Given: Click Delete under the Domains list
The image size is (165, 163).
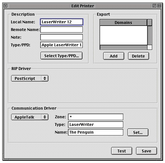Looking at the screenshot, I should pyautogui.click(x=138, y=56).
